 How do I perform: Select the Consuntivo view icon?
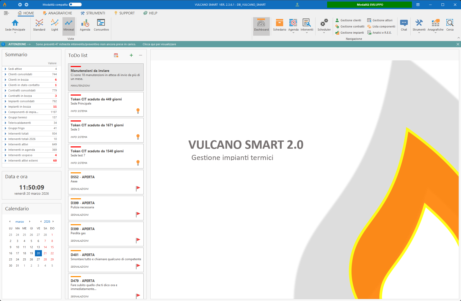101,25
